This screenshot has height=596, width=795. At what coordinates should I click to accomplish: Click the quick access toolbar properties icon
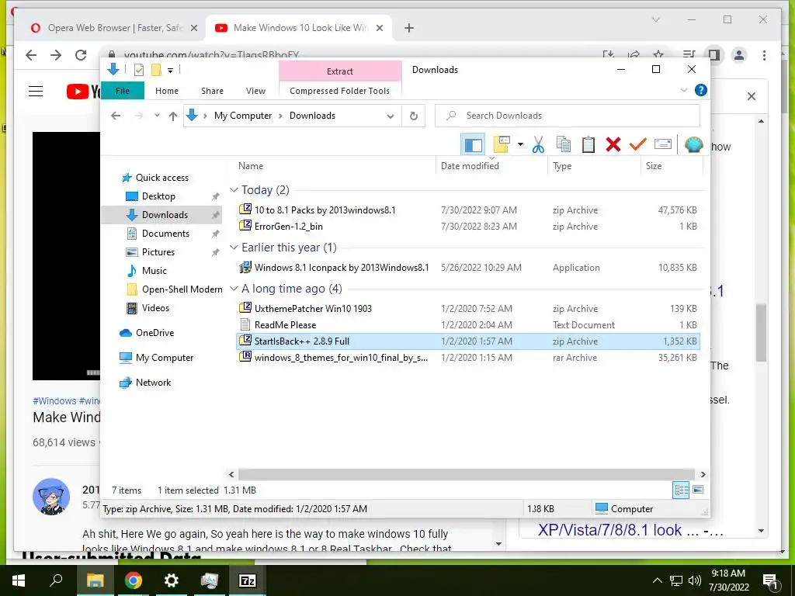138,70
